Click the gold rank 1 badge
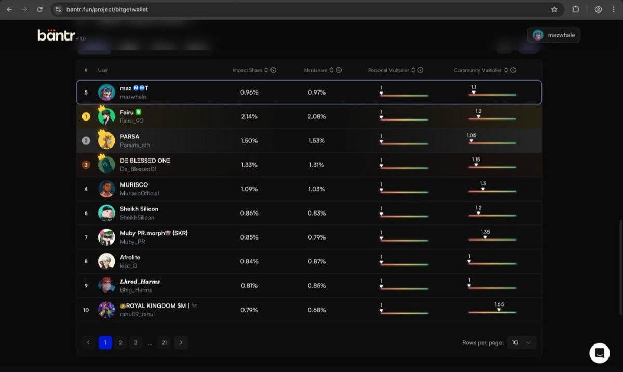 [86, 116]
